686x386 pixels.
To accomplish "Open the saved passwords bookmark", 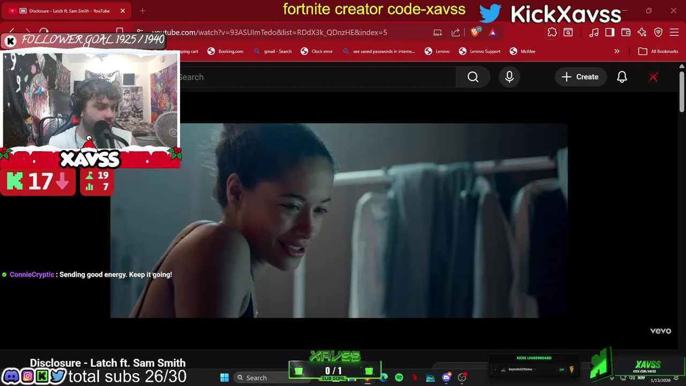I will tap(378, 51).
